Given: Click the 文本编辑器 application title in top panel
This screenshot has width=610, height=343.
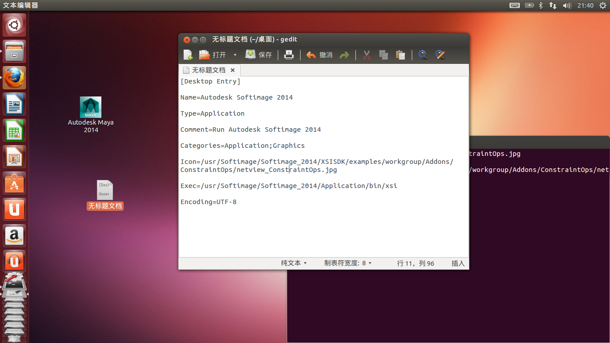Looking at the screenshot, I should tap(21, 5).
